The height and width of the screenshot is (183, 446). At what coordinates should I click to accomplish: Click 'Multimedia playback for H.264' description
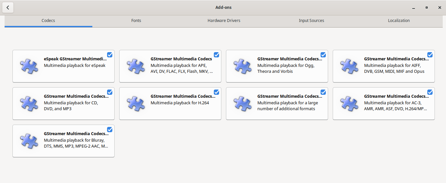pos(180,103)
